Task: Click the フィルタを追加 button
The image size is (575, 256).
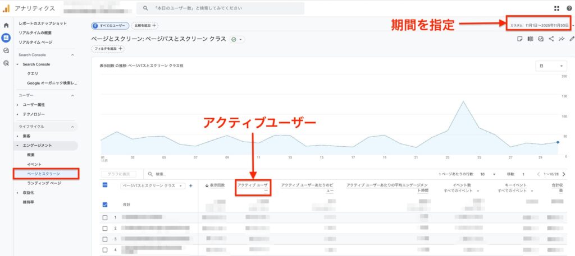Action: coord(108,49)
